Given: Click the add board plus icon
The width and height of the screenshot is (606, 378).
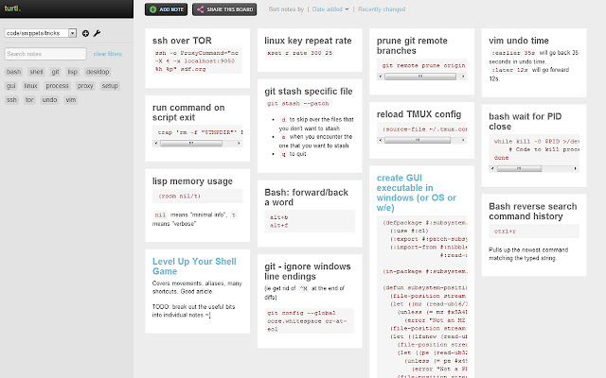Looking at the screenshot, I should click(x=85, y=34).
